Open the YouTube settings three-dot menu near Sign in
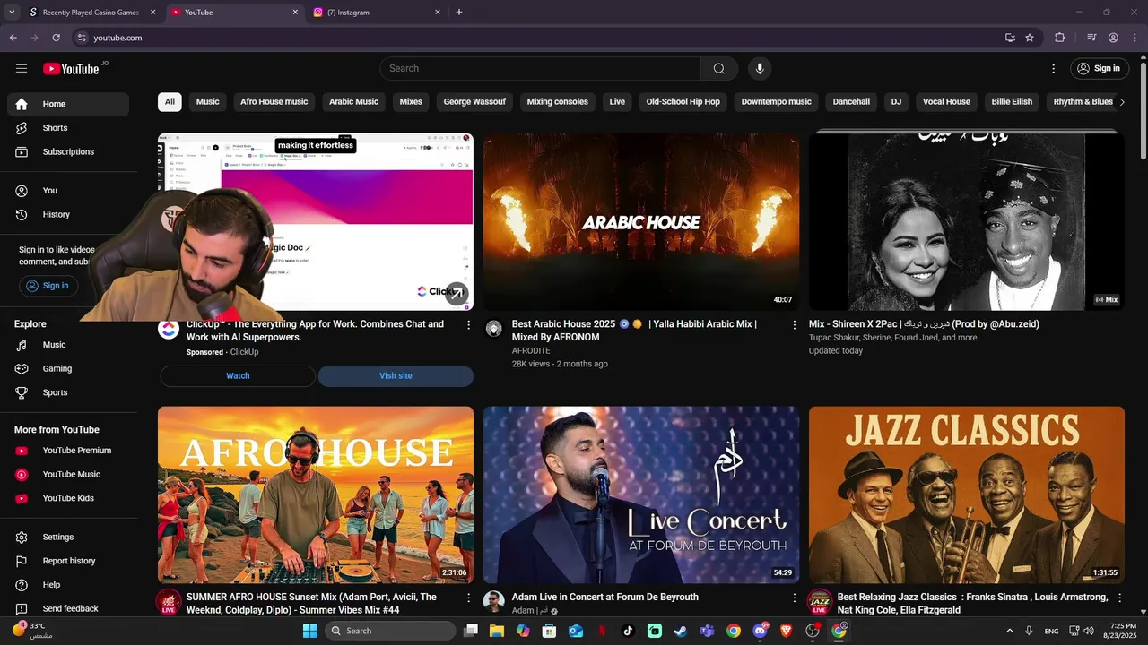The width and height of the screenshot is (1148, 645). pyautogui.click(x=1054, y=68)
